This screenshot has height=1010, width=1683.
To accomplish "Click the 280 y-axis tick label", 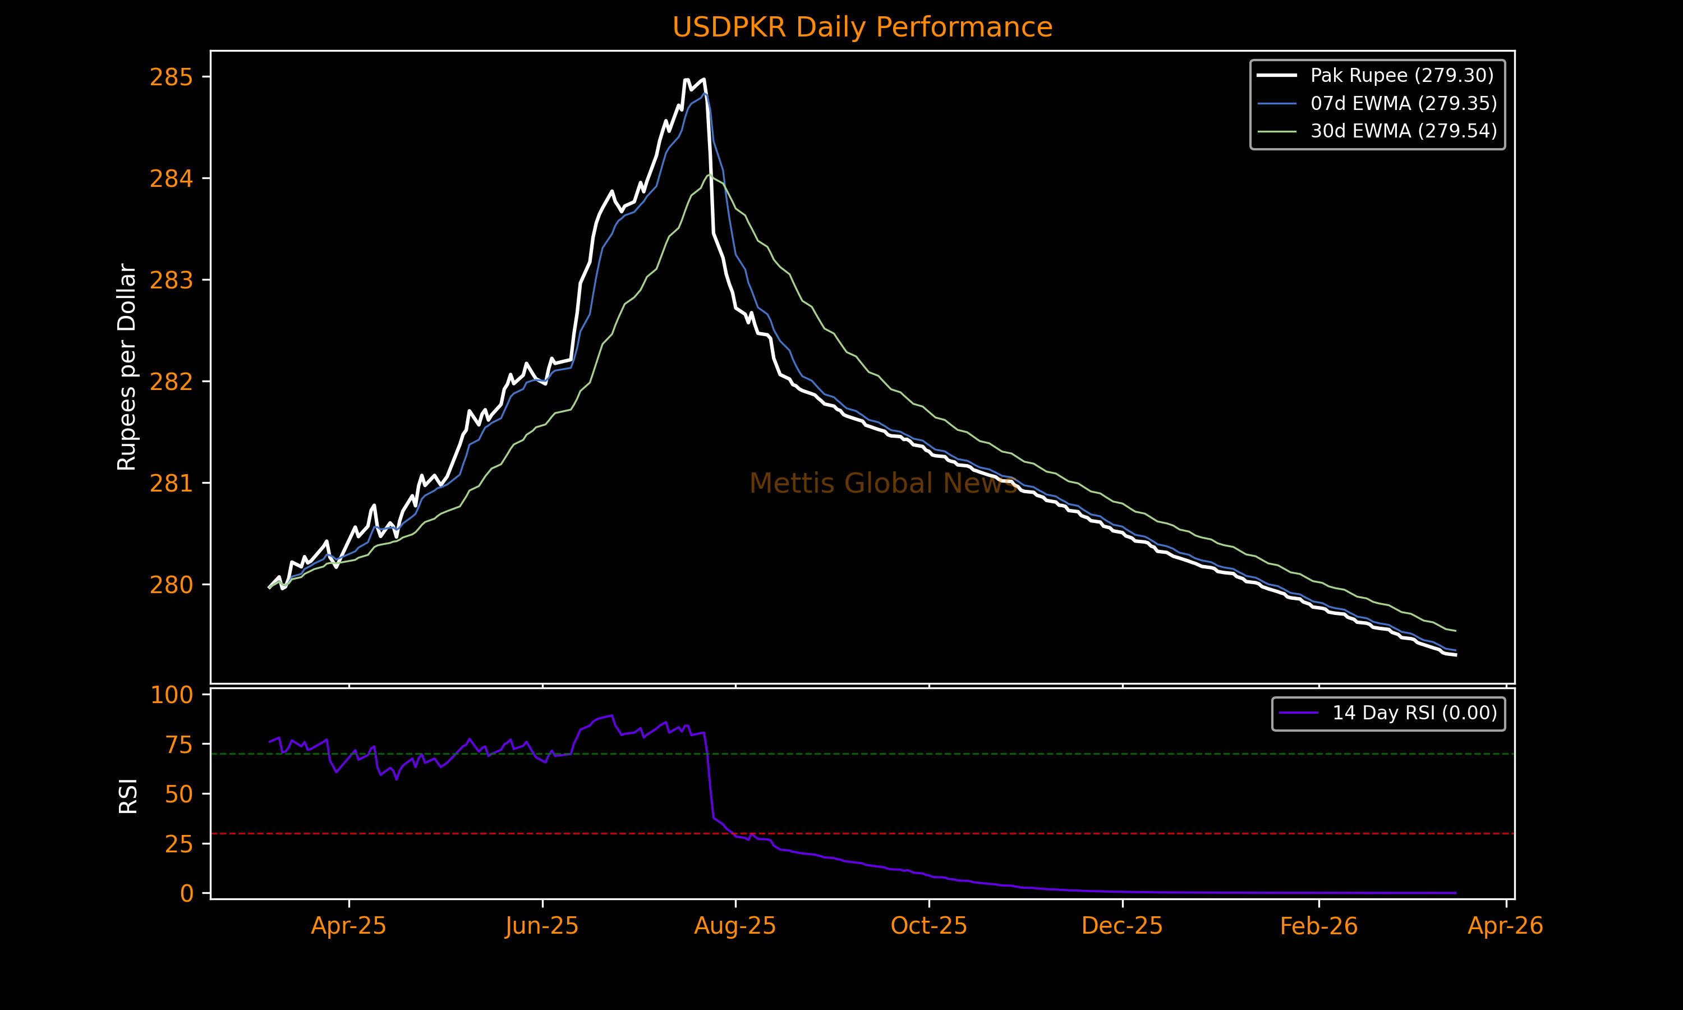I will (x=172, y=585).
